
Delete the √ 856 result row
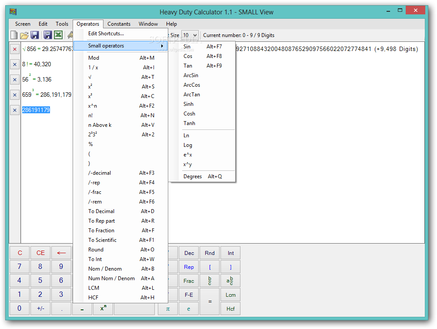pyautogui.click(x=15, y=49)
